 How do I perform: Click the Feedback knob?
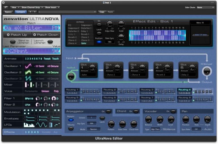(x=71, y=76)
